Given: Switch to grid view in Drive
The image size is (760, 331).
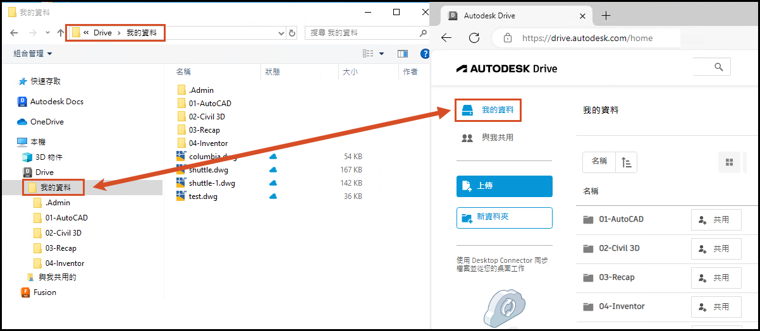Looking at the screenshot, I should (x=729, y=162).
